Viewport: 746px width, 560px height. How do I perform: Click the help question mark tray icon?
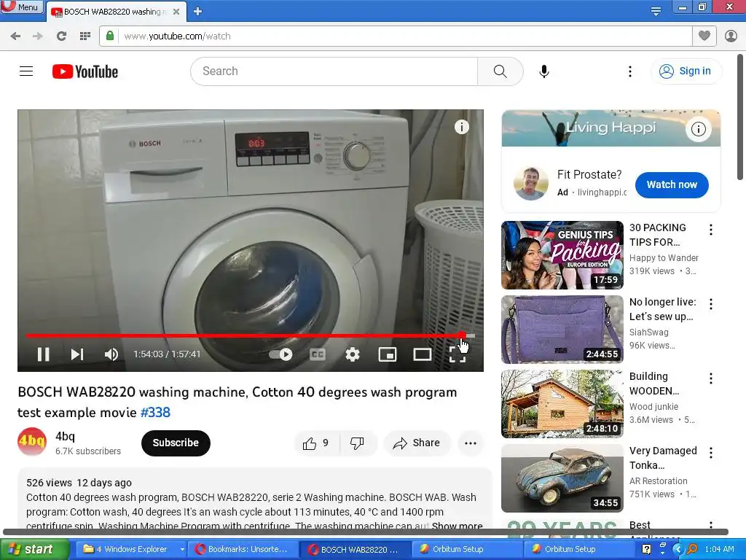647,549
